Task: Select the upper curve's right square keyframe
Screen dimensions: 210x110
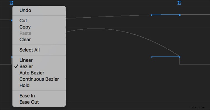Action: 180,15
